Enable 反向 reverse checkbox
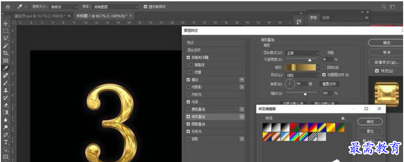Image resolution: width=404 pixels, height=162 pixels. [x=324, y=67]
